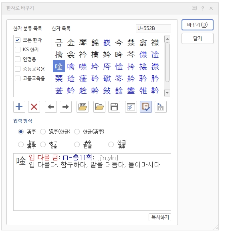Viewport: 228px width, 238px height.
Task: Select the hanja 芩 in the list
Action: click(x=131, y=54)
